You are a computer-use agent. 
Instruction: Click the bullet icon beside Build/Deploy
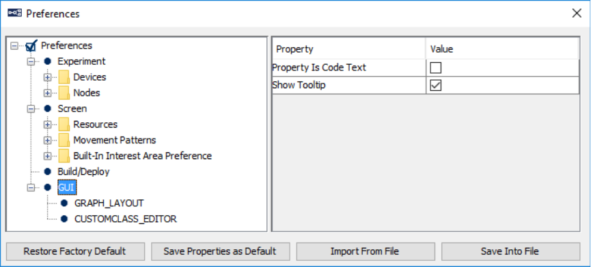pos(48,171)
